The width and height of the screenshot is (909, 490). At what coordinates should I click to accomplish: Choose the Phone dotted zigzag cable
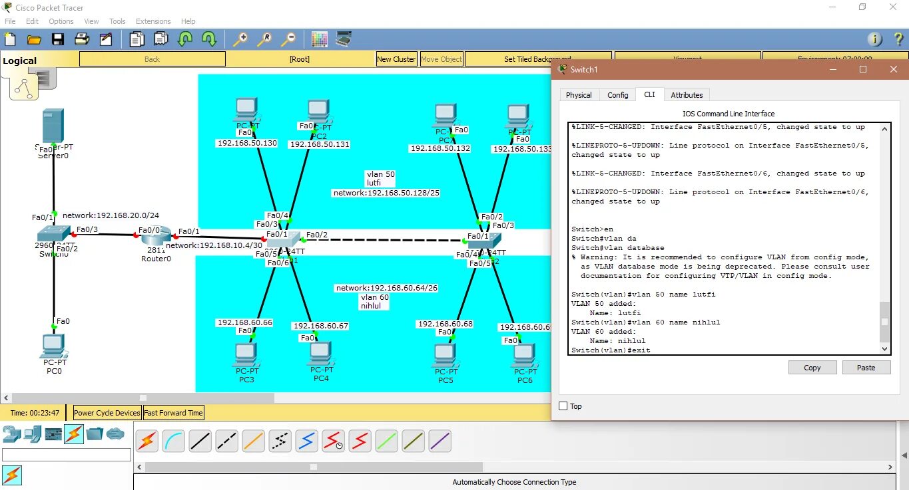tap(280, 441)
